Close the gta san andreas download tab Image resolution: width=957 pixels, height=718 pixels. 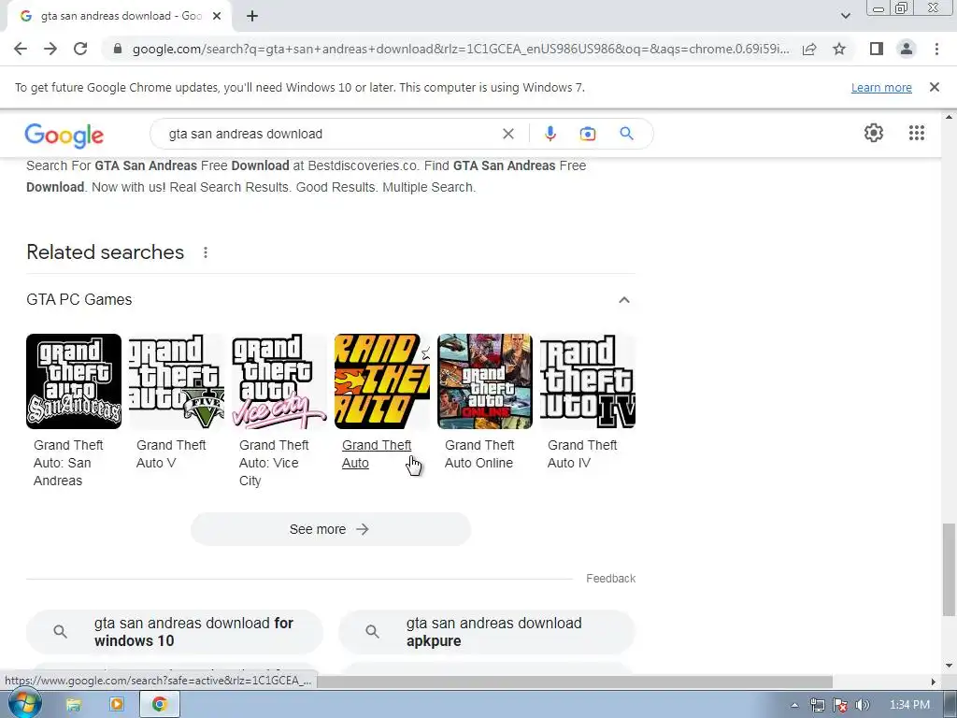(x=217, y=17)
